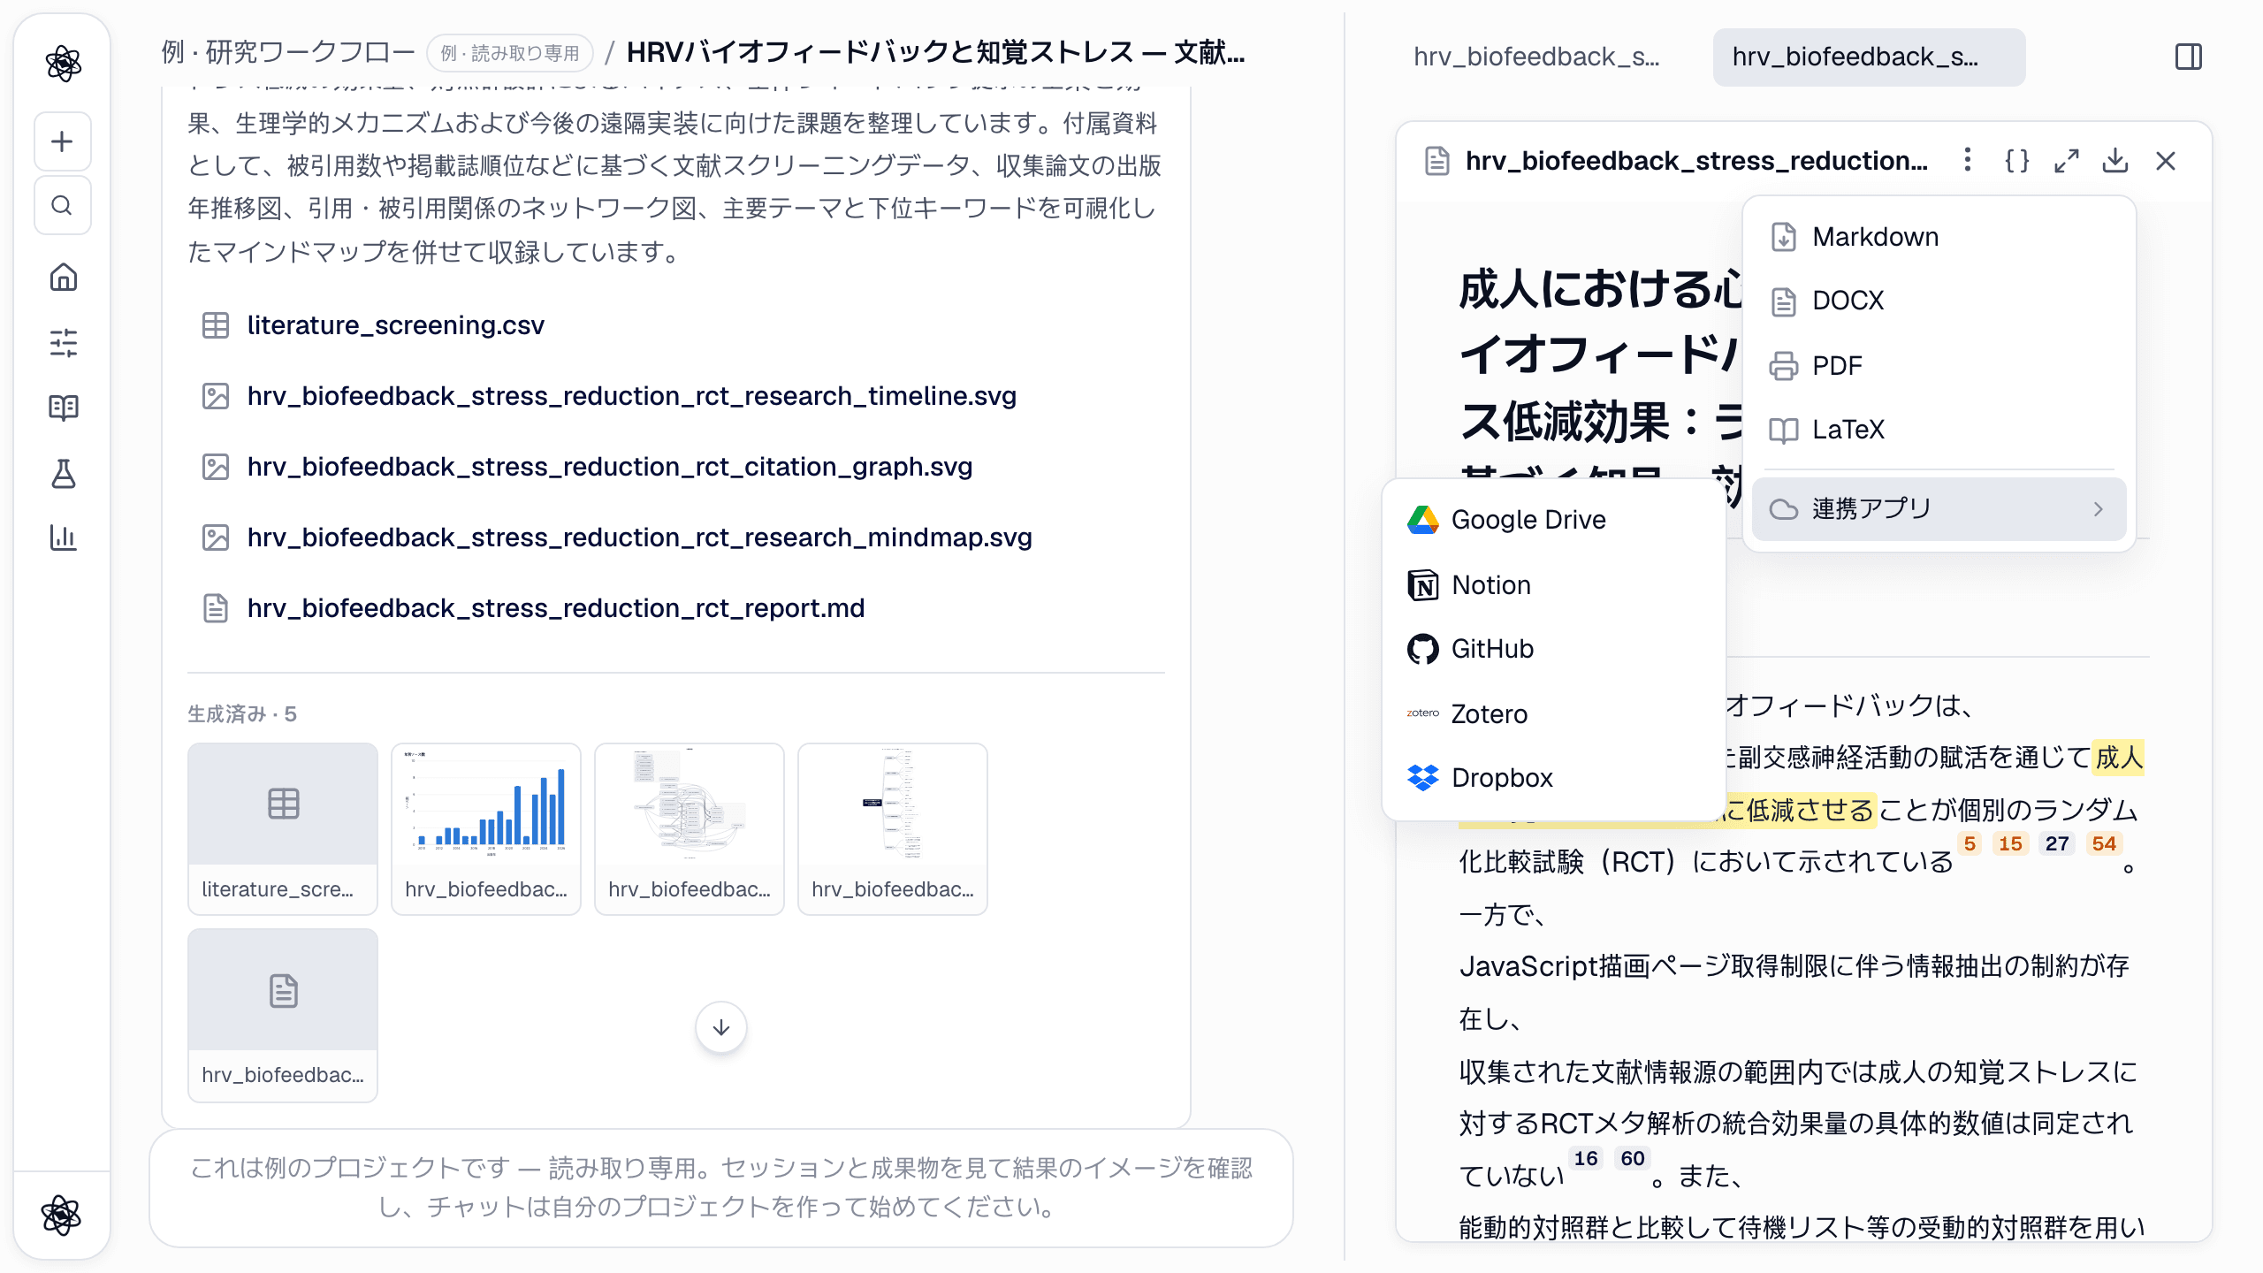The height and width of the screenshot is (1273, 2263).
Task: Open the book library icon in sidebar
Action: 63,408
